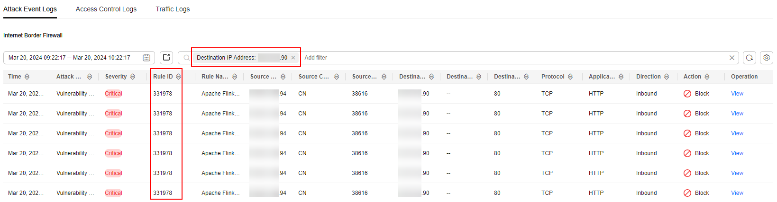This screenshot has width=777, height=202.
Task: Remove the Destination IP Address filter tag
Action: tap(293, 58)
